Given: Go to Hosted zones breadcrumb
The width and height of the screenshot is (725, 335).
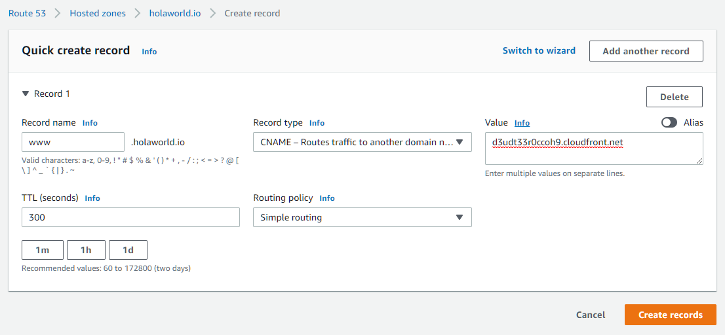Looking at the screenshot, I should coord(98,13).
